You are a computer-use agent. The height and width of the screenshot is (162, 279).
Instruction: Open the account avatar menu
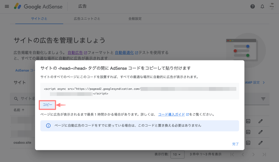coord(272,6)
